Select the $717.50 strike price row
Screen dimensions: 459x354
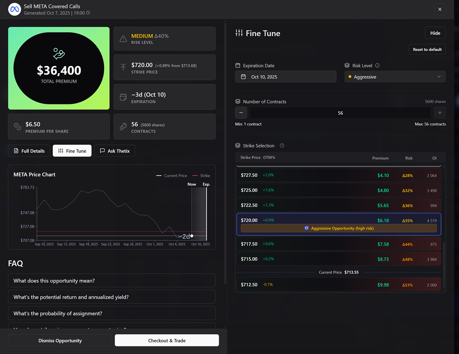[x=339, y=244]
